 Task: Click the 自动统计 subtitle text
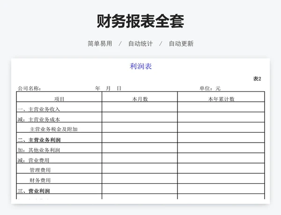[x=140, y=43]
